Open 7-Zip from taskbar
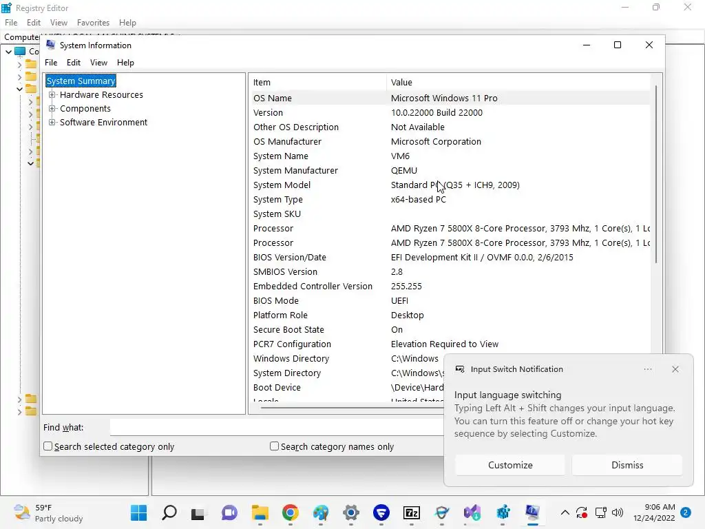This screenshot has height=529, width=705. 412,512
